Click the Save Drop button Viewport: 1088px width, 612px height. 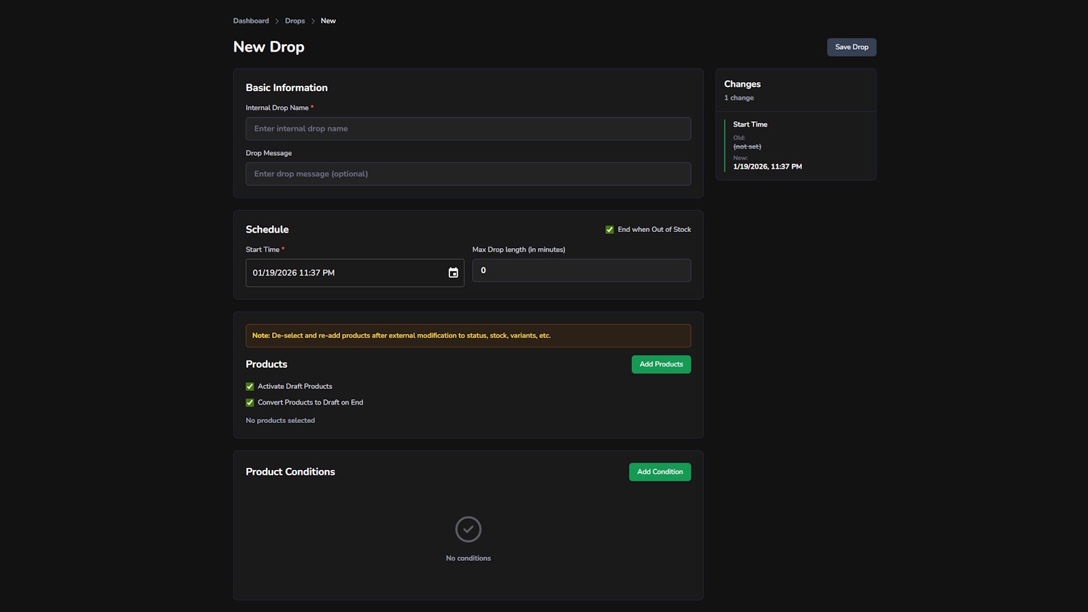click(851, 47)
